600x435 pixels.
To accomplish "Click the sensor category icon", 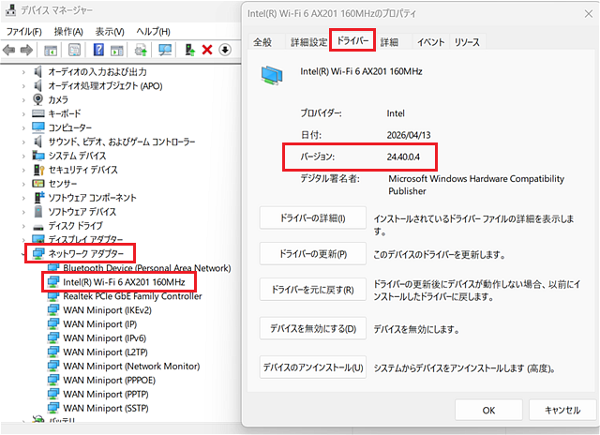I will [38, 184].
